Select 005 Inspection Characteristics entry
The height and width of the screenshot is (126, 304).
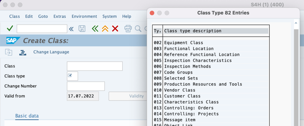click(211, 61)
